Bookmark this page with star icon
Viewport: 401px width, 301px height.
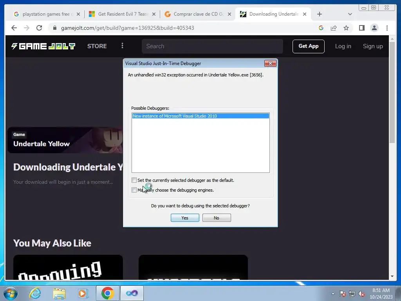(x=346, y=28)
